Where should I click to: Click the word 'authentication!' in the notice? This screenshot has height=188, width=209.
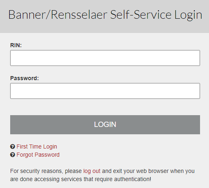click(x=132, y=179)
